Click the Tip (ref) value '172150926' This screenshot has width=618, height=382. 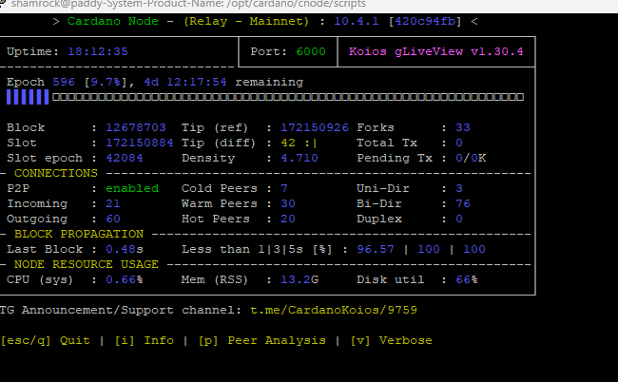(x=315, y=127)
